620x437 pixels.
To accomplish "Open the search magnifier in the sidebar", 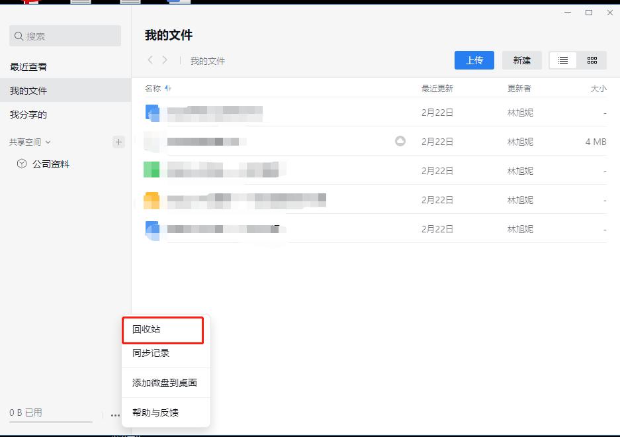I will [19, 36].
